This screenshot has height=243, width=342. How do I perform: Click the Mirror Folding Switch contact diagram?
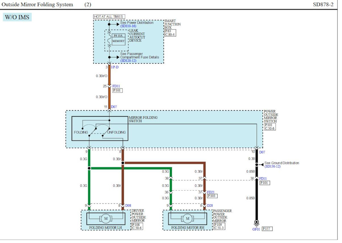coord(100,128)
